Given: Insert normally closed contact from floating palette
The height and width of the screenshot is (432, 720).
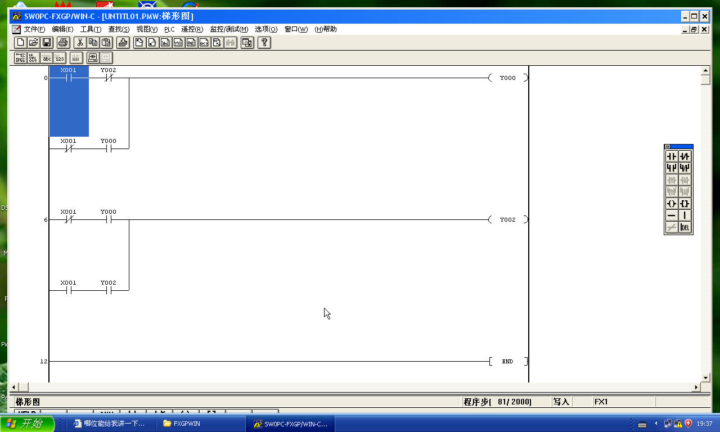Looking at the screenshot, I should [x=685, y=156].
